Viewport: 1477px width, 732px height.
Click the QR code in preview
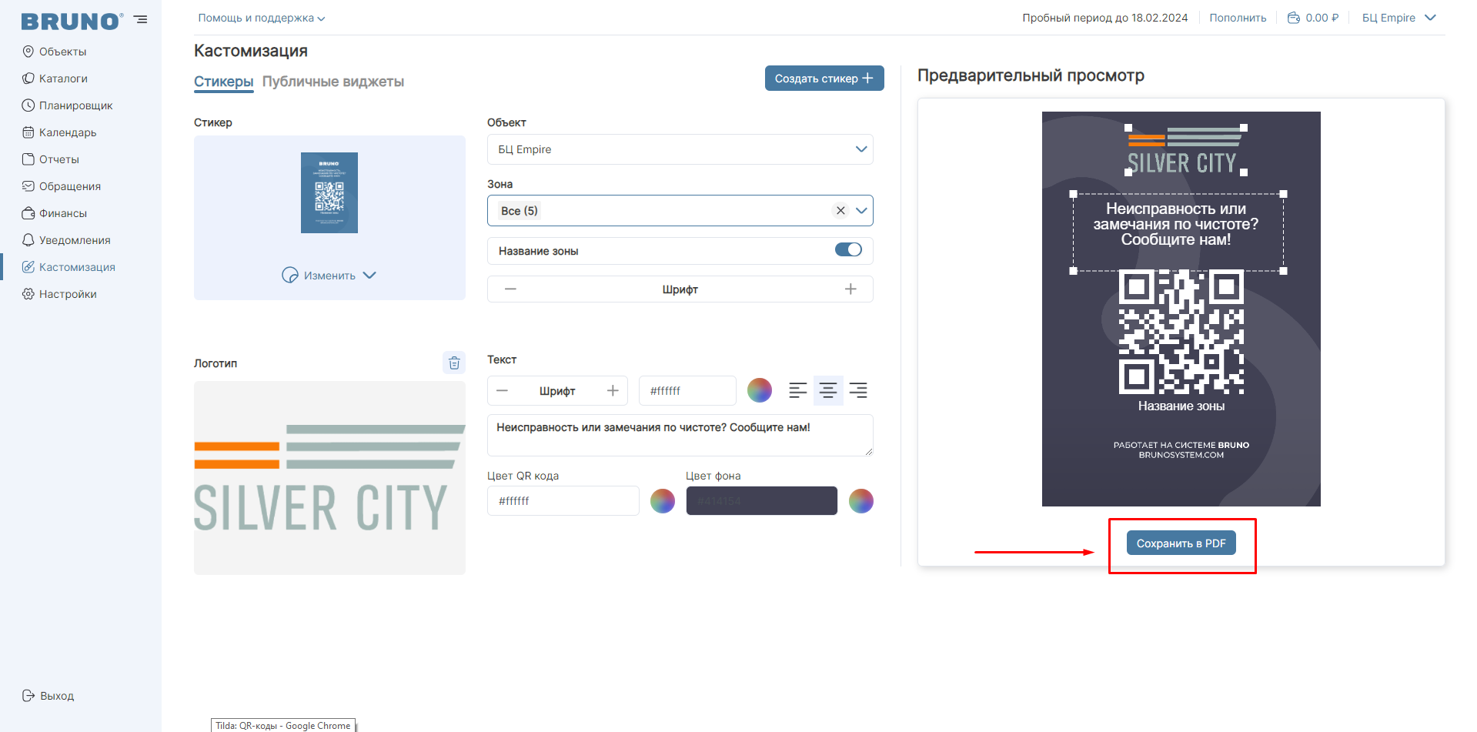tap(1181, 332)
